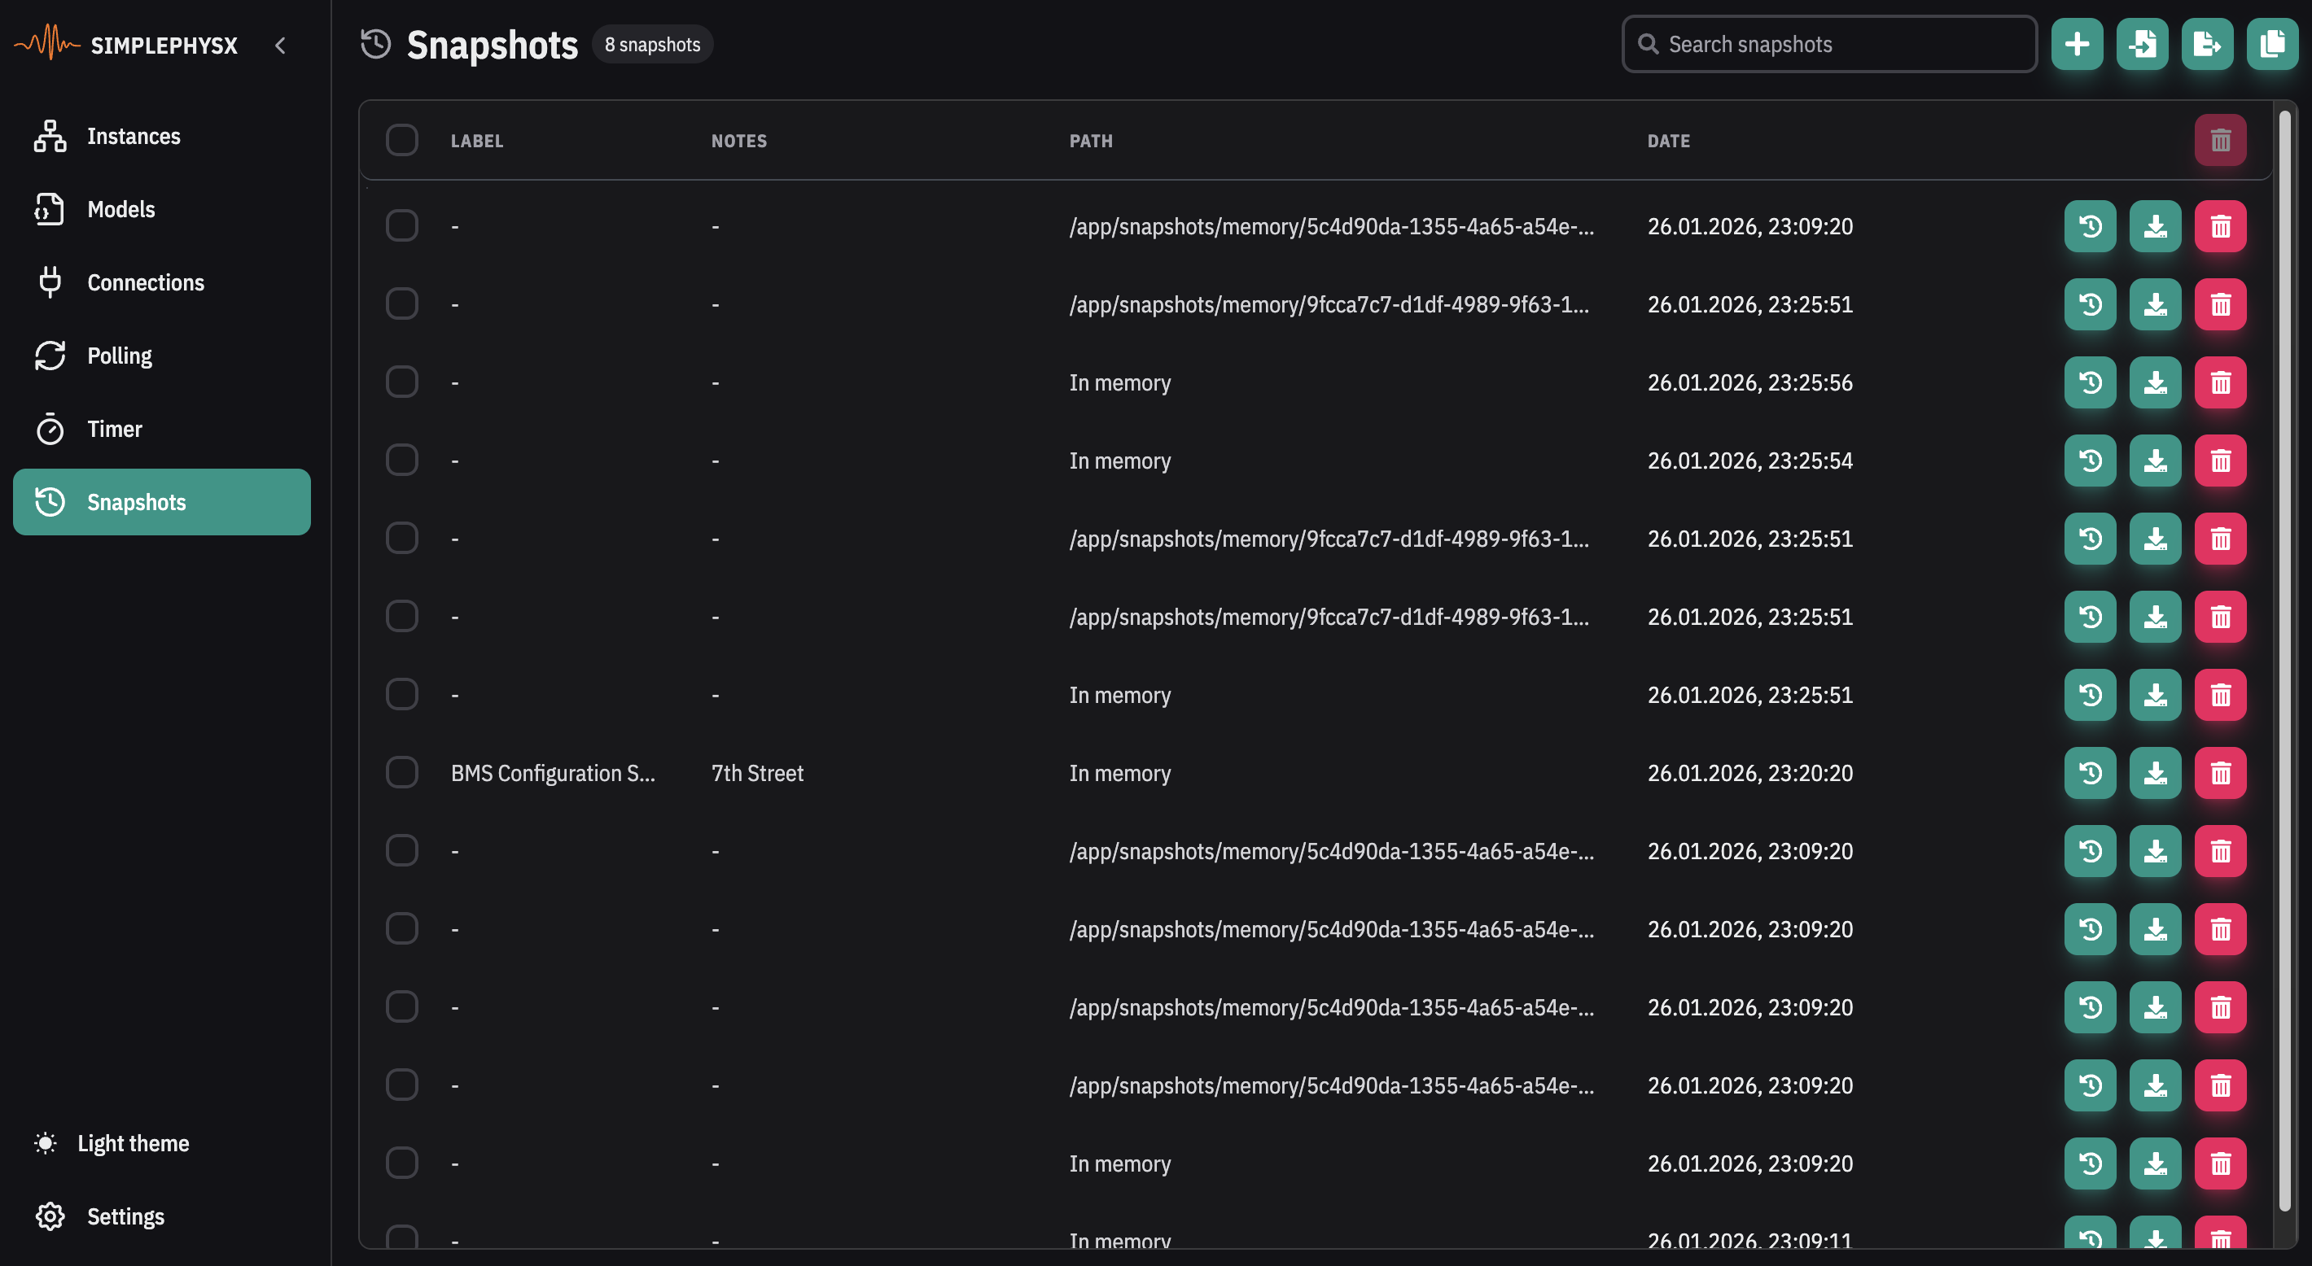
Task: Click the copy snapshots icon in header
Action: click(x=2271, y=44)
